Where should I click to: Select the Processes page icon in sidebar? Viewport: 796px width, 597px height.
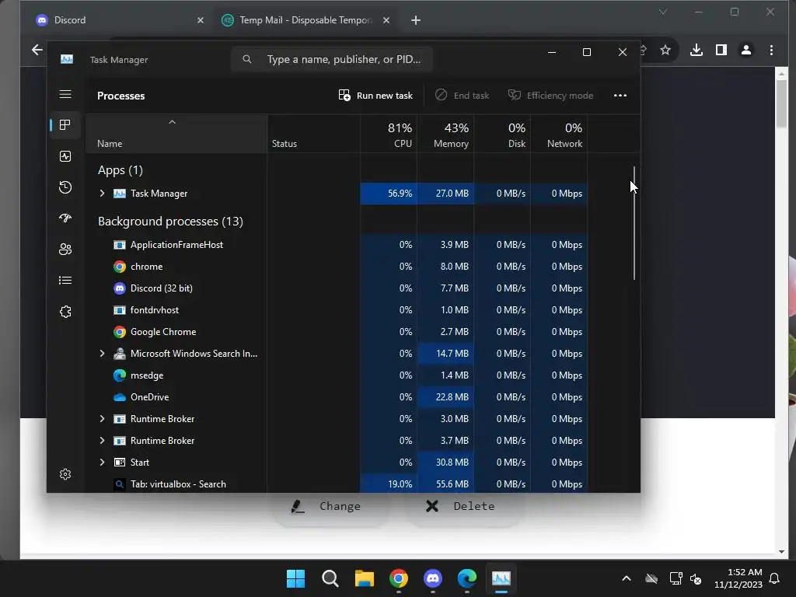pyautogui.click(x=65, y=125)
